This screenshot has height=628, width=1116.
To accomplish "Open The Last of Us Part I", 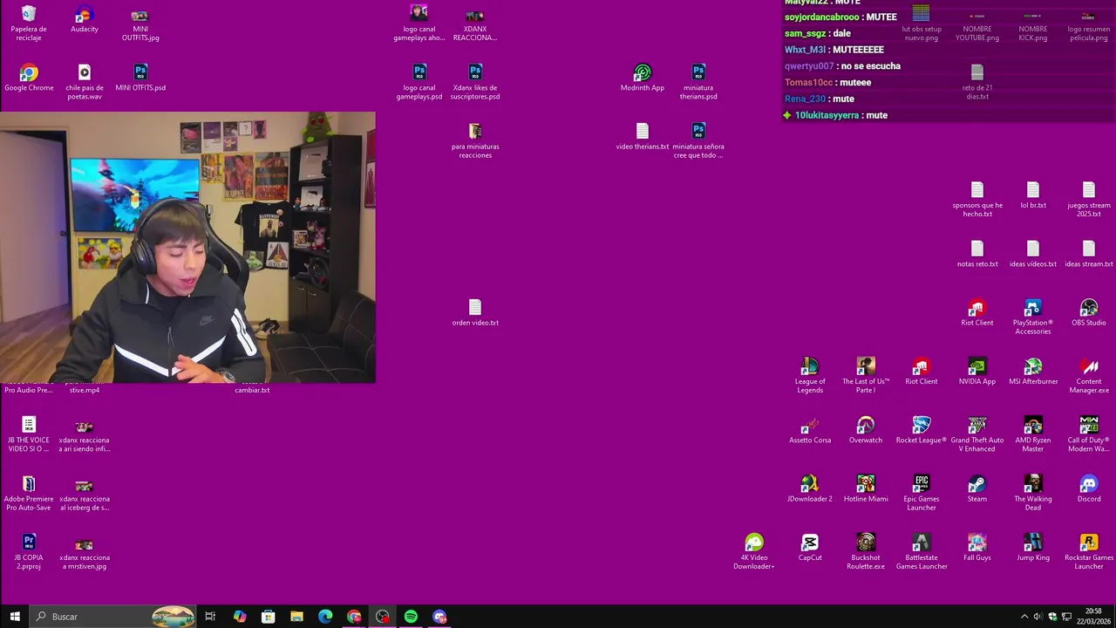I will click(x=866, y=375).
